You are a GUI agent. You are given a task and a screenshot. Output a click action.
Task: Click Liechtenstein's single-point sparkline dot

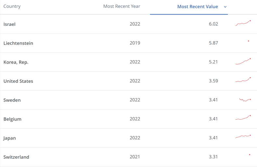[x=249, y=41]
